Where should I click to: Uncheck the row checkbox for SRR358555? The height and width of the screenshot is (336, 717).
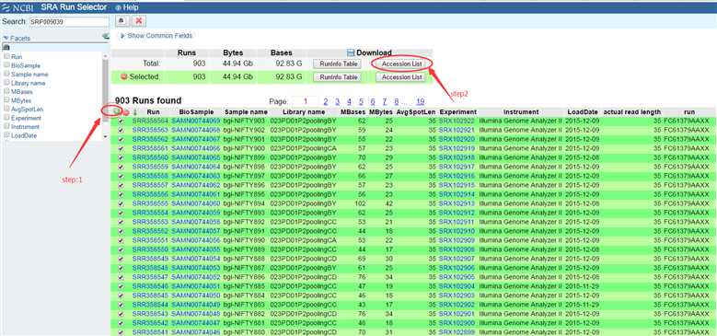click(x=121, y=203)
